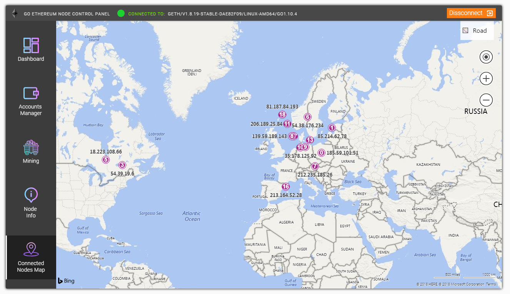The image size is (510, 294).
Task: Select IP label 213.164.52.28
Action: (x=286, y=195)
